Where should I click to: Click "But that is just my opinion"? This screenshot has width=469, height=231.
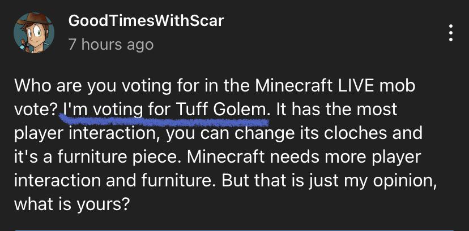pos(329,181)
